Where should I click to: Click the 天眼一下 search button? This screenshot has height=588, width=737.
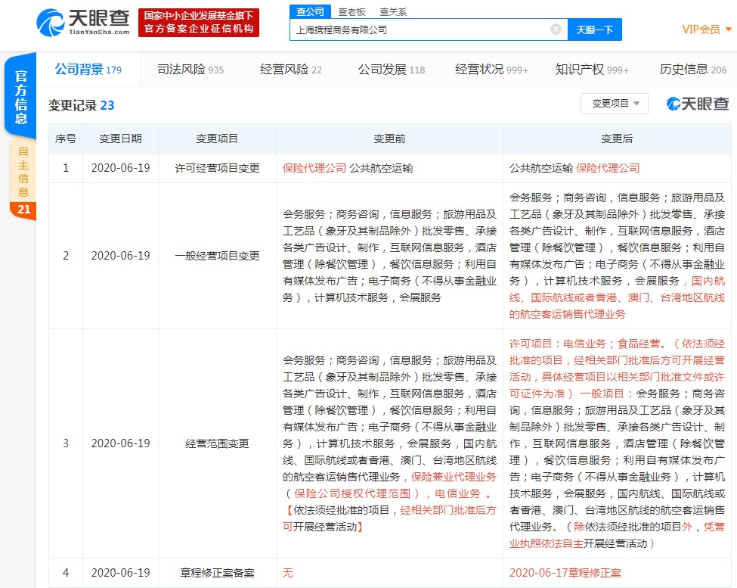[x=595, y=30]
